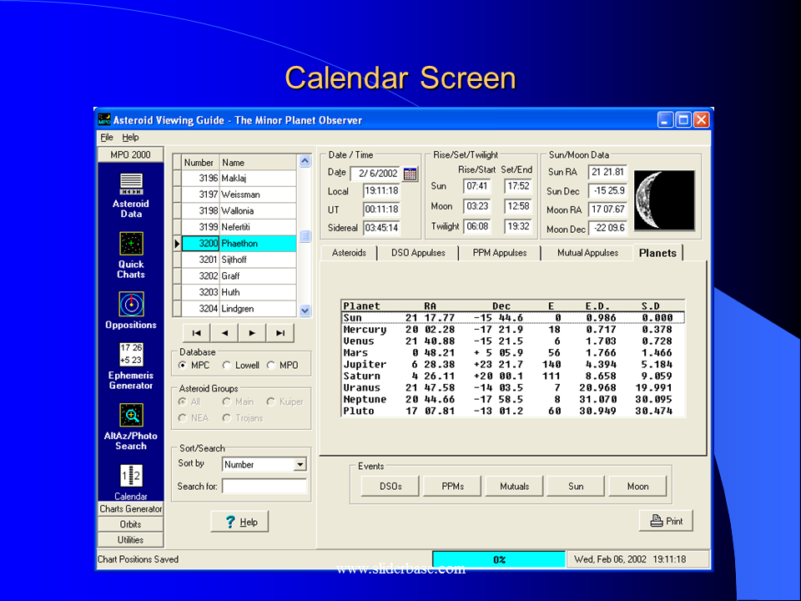
Task: Open the Ephemeris Generator icon
Action: click(131, 354)
